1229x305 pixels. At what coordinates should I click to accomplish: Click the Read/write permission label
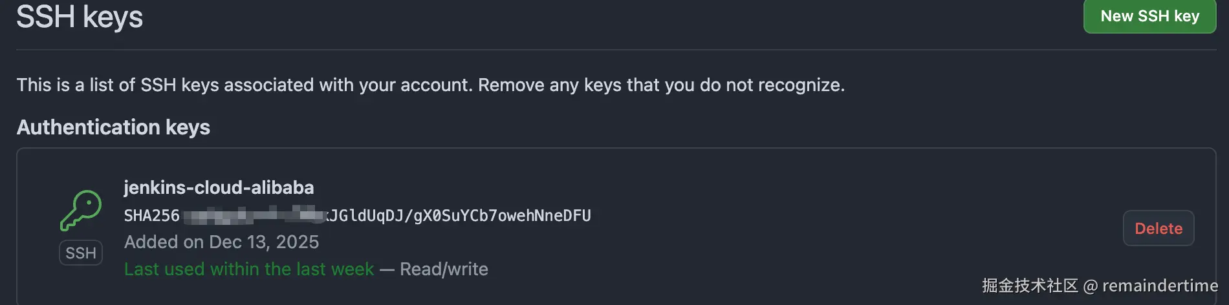point(444,269)
